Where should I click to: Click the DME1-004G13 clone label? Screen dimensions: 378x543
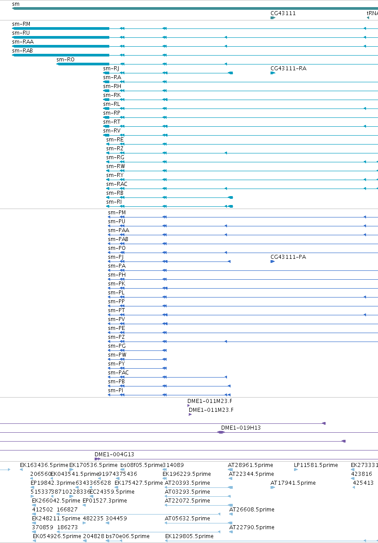pyautogui.click(x=114, y=455)
